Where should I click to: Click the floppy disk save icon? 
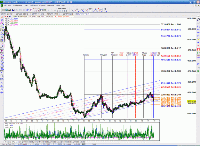point(13,10)
